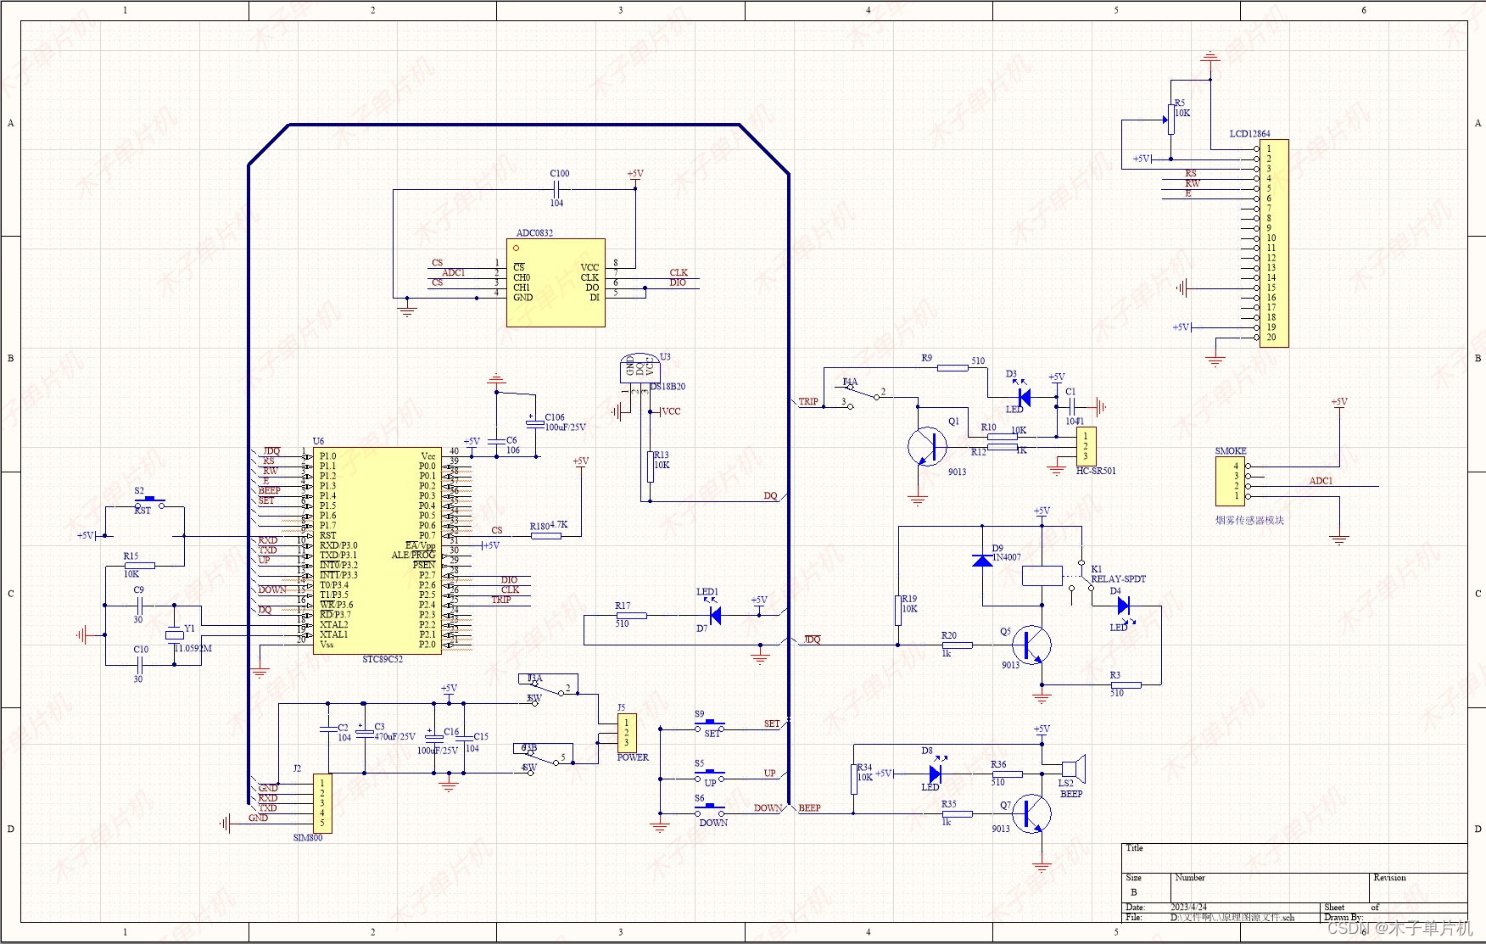
Task: Click resistor R3 510
Action: pos(1125,684)
